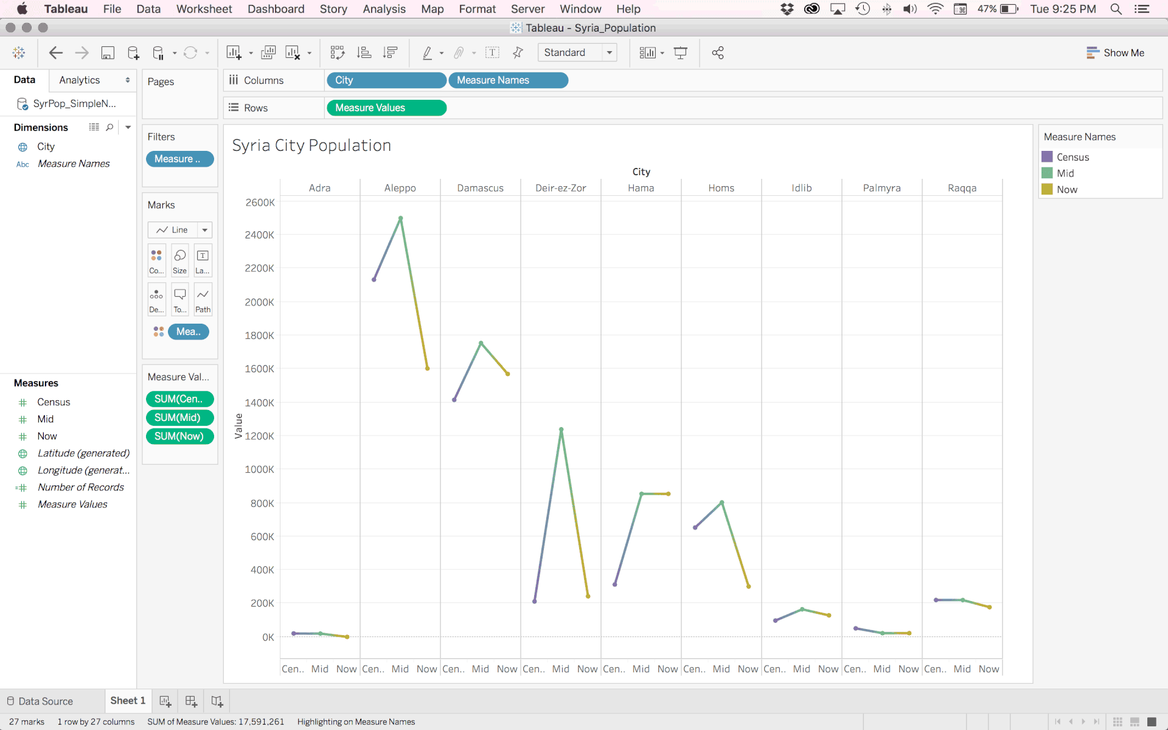Open the Dashboard menu

point(276,9)
